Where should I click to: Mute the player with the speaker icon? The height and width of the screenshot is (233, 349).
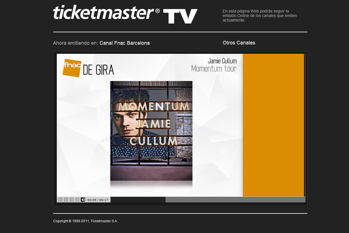pyautogui.click(x=83, y=200)
